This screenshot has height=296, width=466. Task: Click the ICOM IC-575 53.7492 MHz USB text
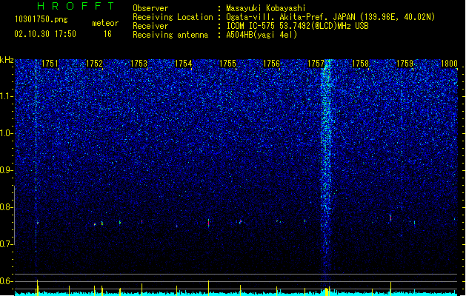pos(297,26)
